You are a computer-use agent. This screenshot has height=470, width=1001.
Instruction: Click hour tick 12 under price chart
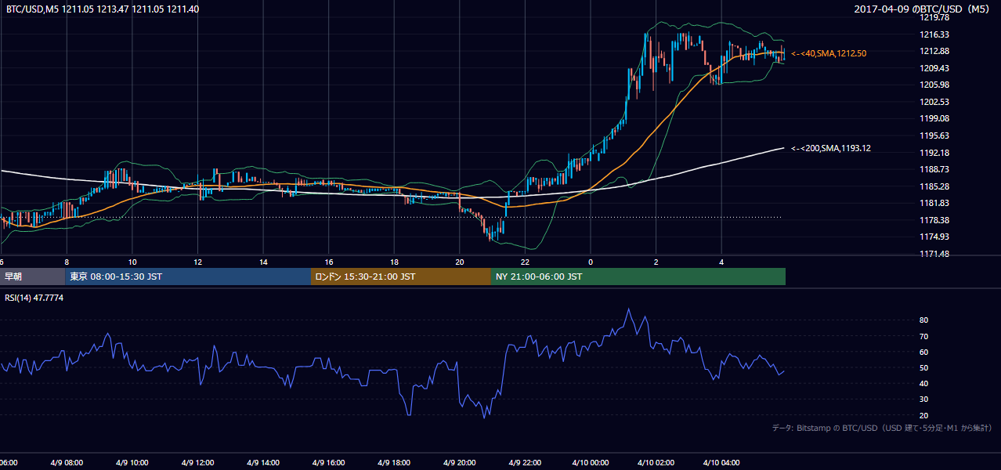tap(197, 262)
